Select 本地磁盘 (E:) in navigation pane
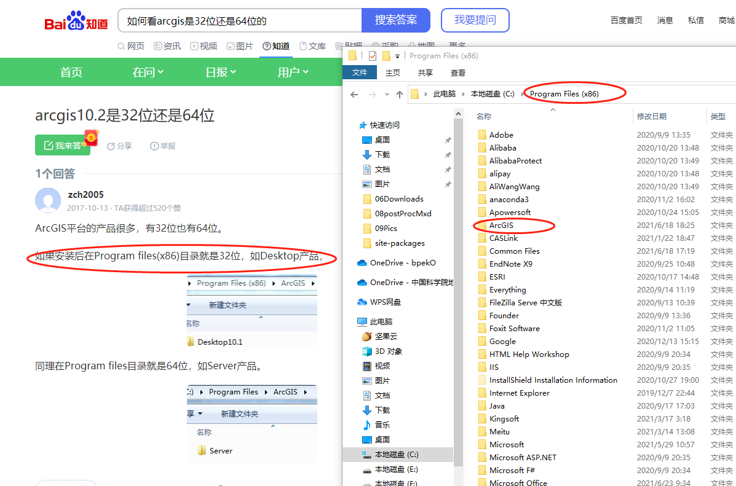This screenshot has height=486, width=736. (x=390, y=469)
